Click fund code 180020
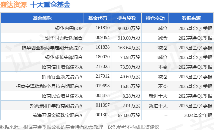Screen dimensions: 214x130 tap(103, 57)
